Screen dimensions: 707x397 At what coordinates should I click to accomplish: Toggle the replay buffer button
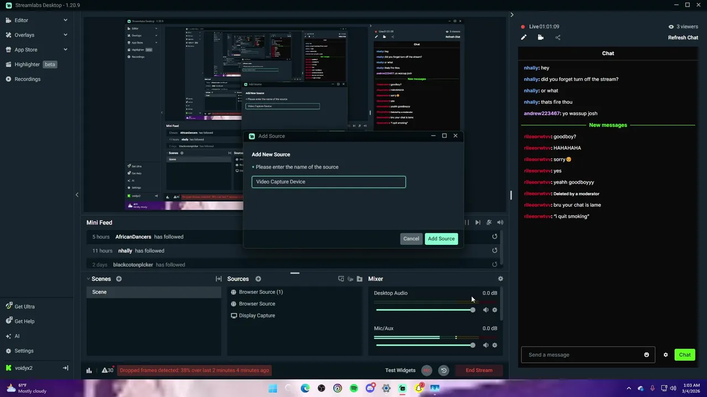coord(443,371)
